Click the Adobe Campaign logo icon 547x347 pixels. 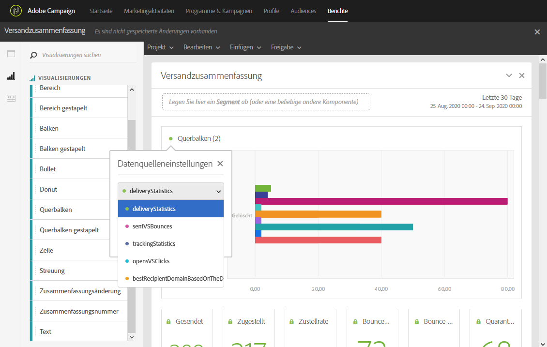(15, 11)
